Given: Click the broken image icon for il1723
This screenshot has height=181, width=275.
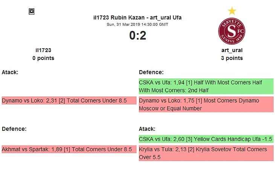Looking at the screenshot, I should tap(32, 12).
